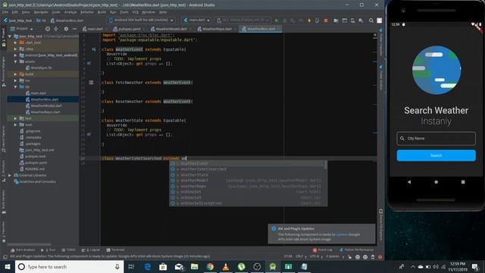Open the Search Everywhere magnifier in the toolbar

[x=371, y=20]
